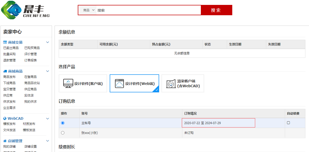Click the WebCAD globe icon in sidebar
309x152 pixels.
point(5,118)
